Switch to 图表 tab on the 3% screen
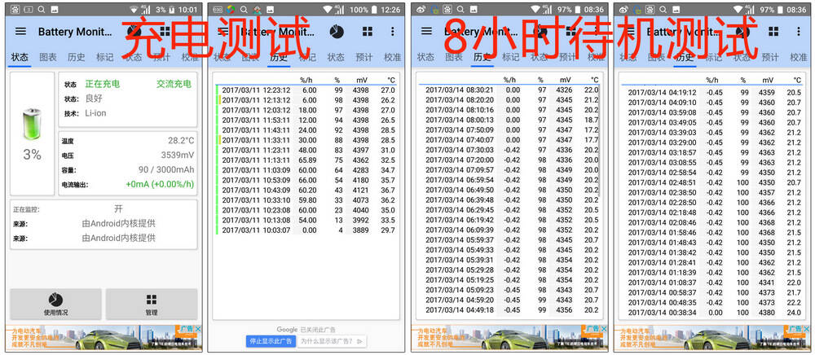 point(49,58)
